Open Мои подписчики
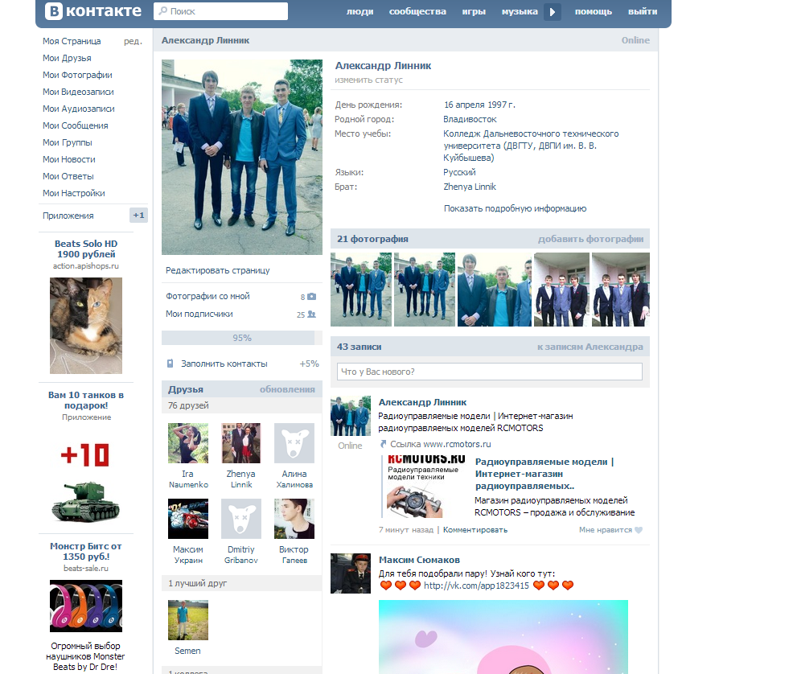 pyautogui.click(x=199, y=314)
